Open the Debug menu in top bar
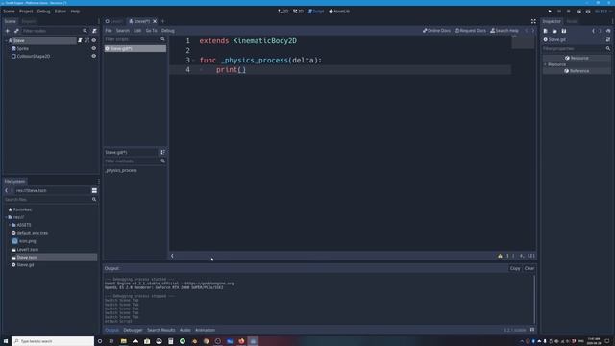Viewport: 615px width, 346px height. click(43, 12)
